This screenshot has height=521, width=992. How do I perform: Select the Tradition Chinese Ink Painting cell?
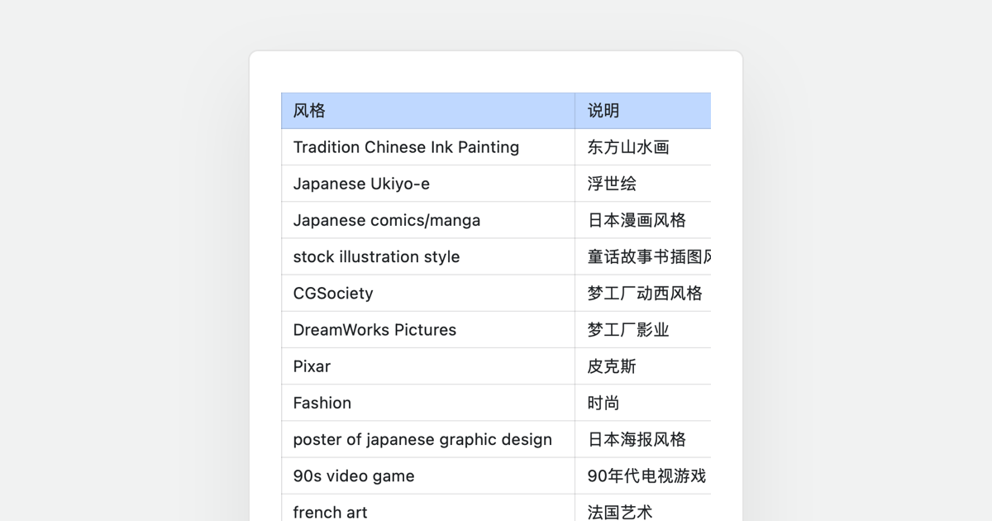[406, 147]
